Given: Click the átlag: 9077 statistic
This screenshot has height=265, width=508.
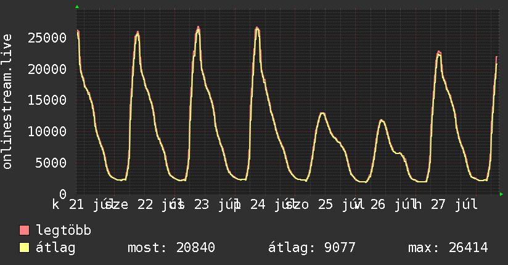Looking at the screenshot, I should coord(312,248).
